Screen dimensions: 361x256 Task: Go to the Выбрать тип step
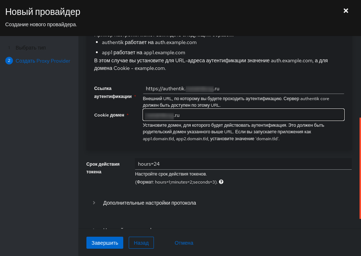tap(31, 48)
